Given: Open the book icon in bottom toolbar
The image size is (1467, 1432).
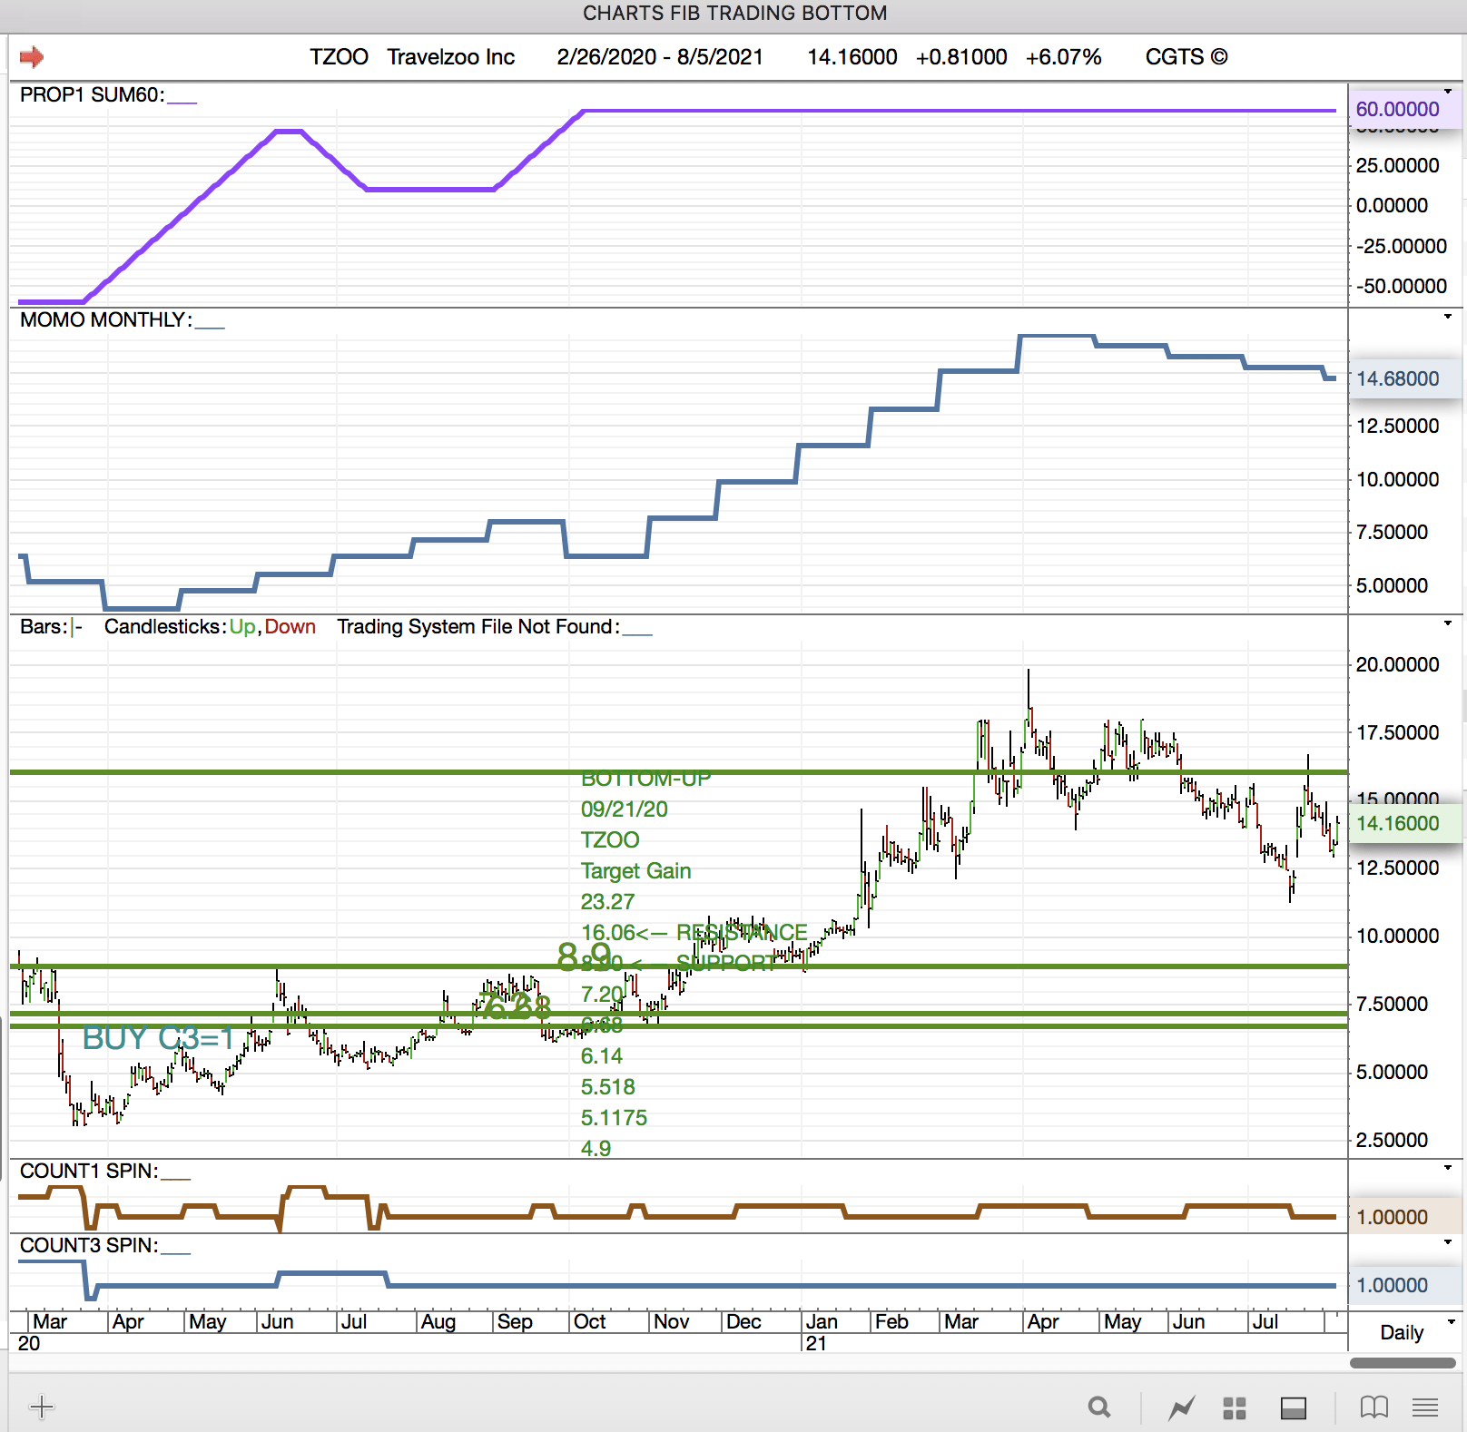Looking at the screenshot, I should pyautogui.click(x=1373, y=1407).
